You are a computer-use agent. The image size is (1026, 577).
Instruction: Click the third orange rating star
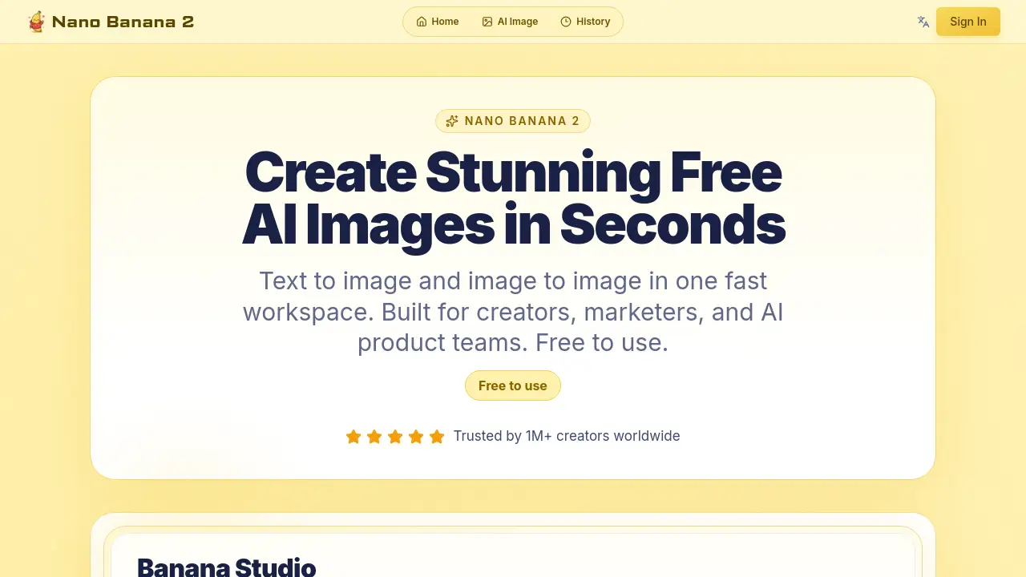click(395, 436)
